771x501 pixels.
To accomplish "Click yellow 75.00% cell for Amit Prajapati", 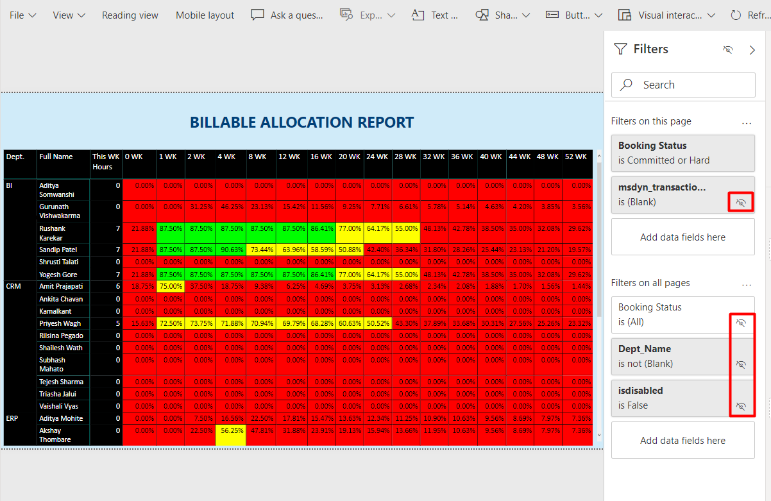I will point(171,287).
